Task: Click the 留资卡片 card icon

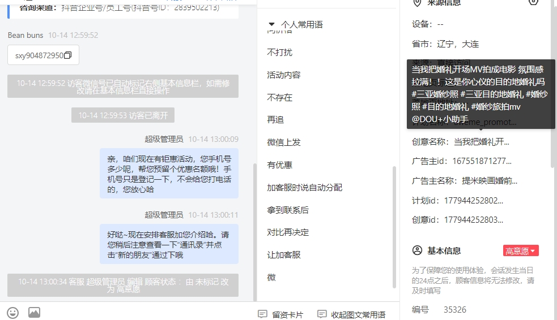Action: (262, 314)
